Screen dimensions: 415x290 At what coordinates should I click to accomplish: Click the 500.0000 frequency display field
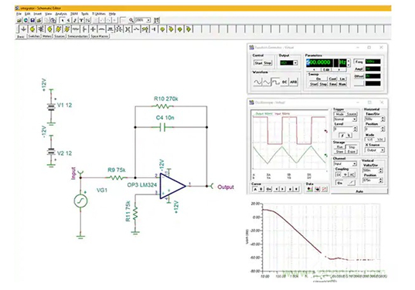[x=319, y=62]
